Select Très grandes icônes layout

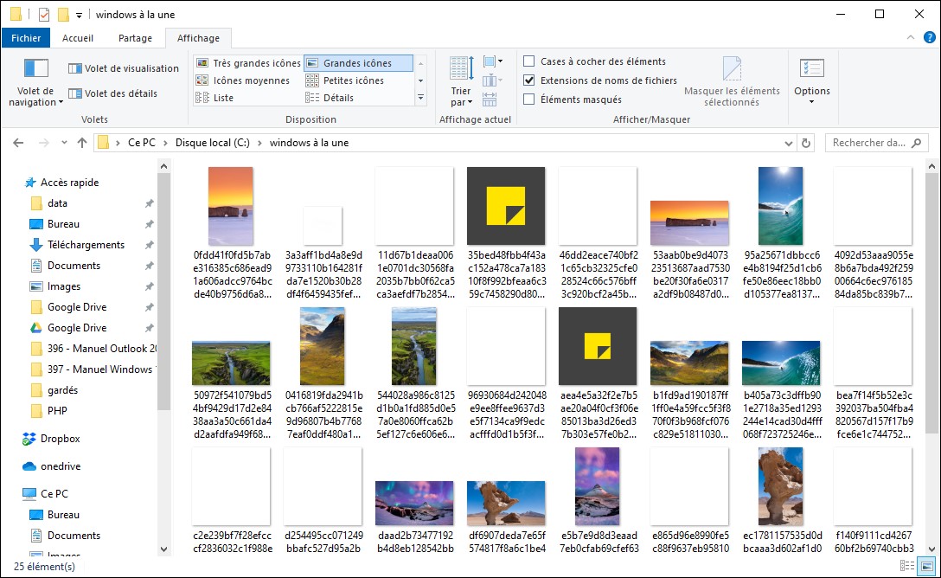(248, 63)
